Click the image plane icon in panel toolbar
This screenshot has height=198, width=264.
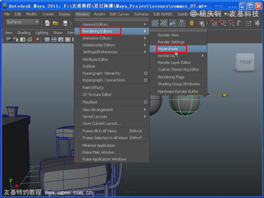[x=29, y=40]
